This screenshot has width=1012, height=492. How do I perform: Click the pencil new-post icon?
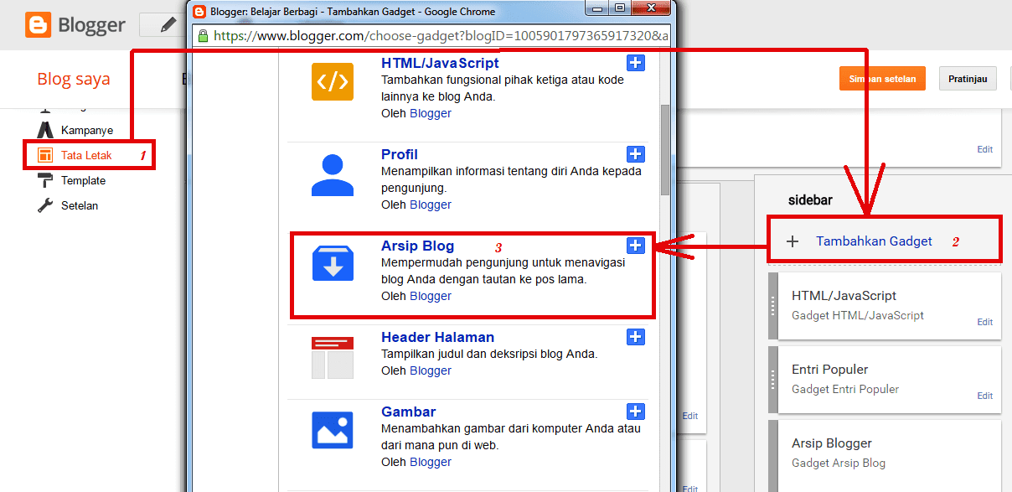(x=168, y=25)
